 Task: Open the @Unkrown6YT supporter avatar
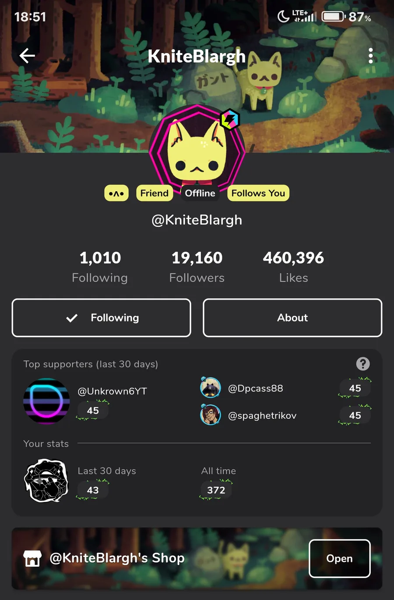click(46, 401)
